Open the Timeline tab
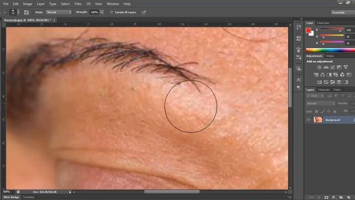Image resolution: width=355 pixels, height=200 pixels. coord(28,197)
